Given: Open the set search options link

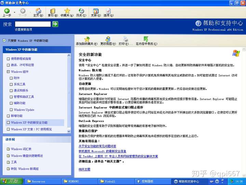Looking at the screenshot, I should pos(23,29).
